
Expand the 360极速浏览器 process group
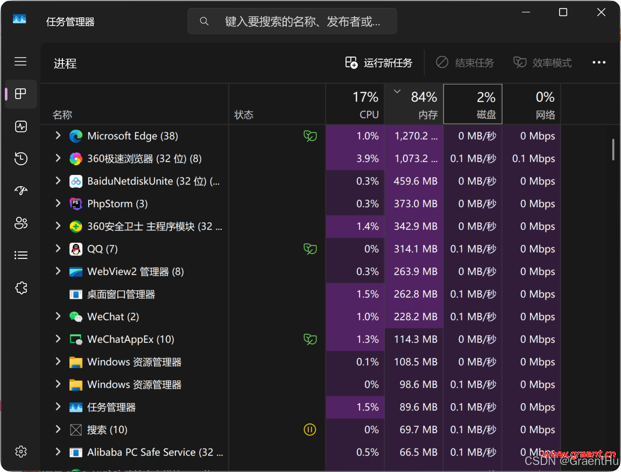58,158
